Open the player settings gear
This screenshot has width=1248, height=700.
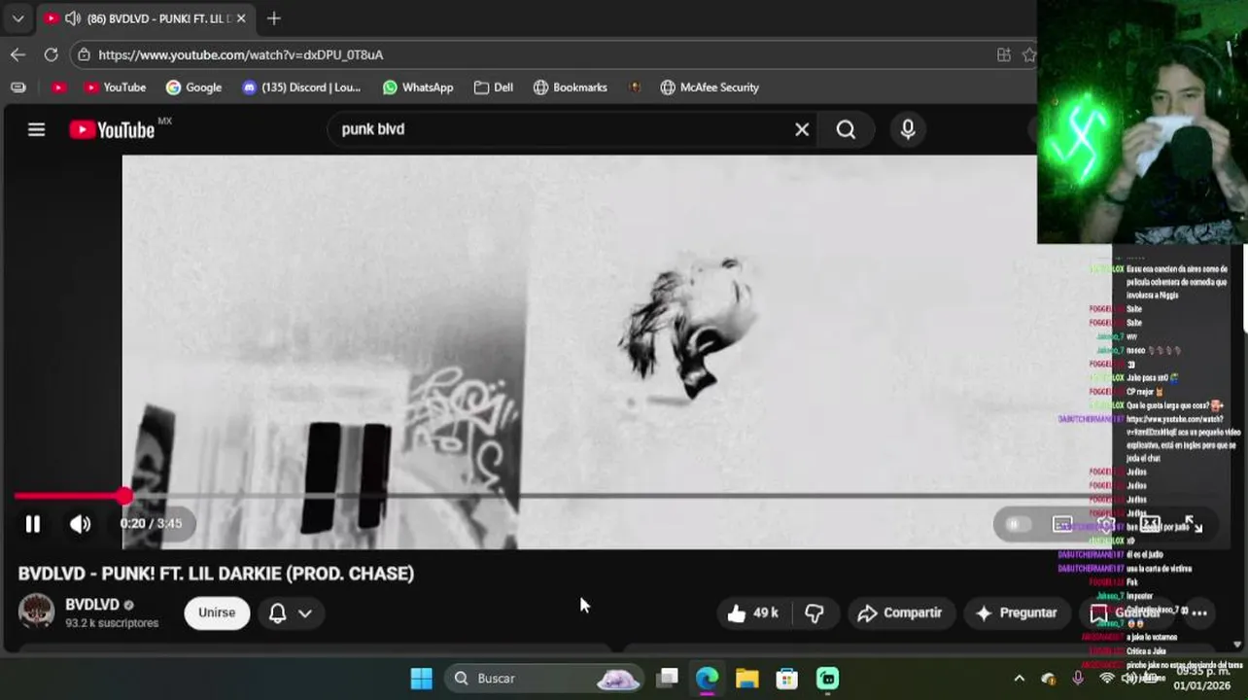(x=1106, y=524)
